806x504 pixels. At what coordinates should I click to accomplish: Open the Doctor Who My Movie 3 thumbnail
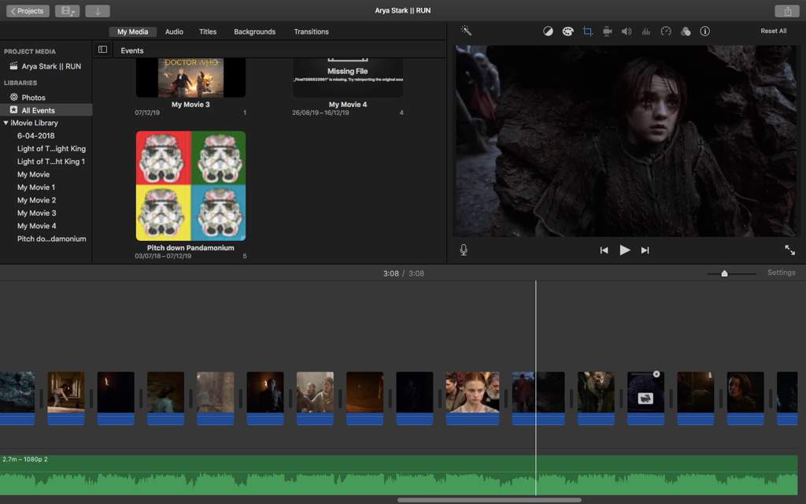click(x=190, y=78)
